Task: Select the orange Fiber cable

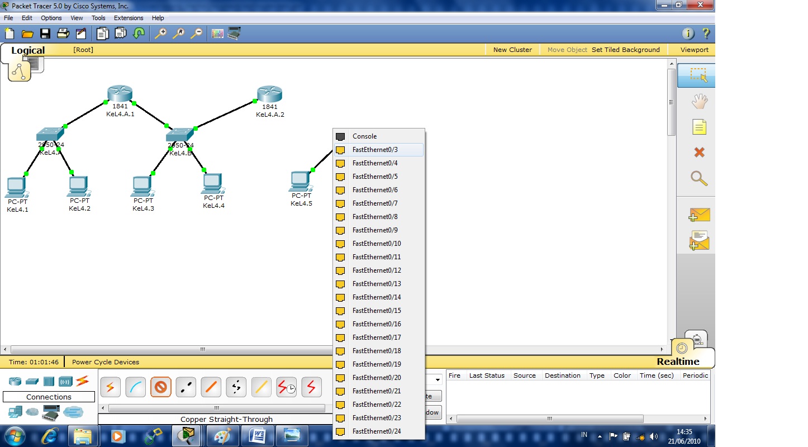Action: (211, 387)
